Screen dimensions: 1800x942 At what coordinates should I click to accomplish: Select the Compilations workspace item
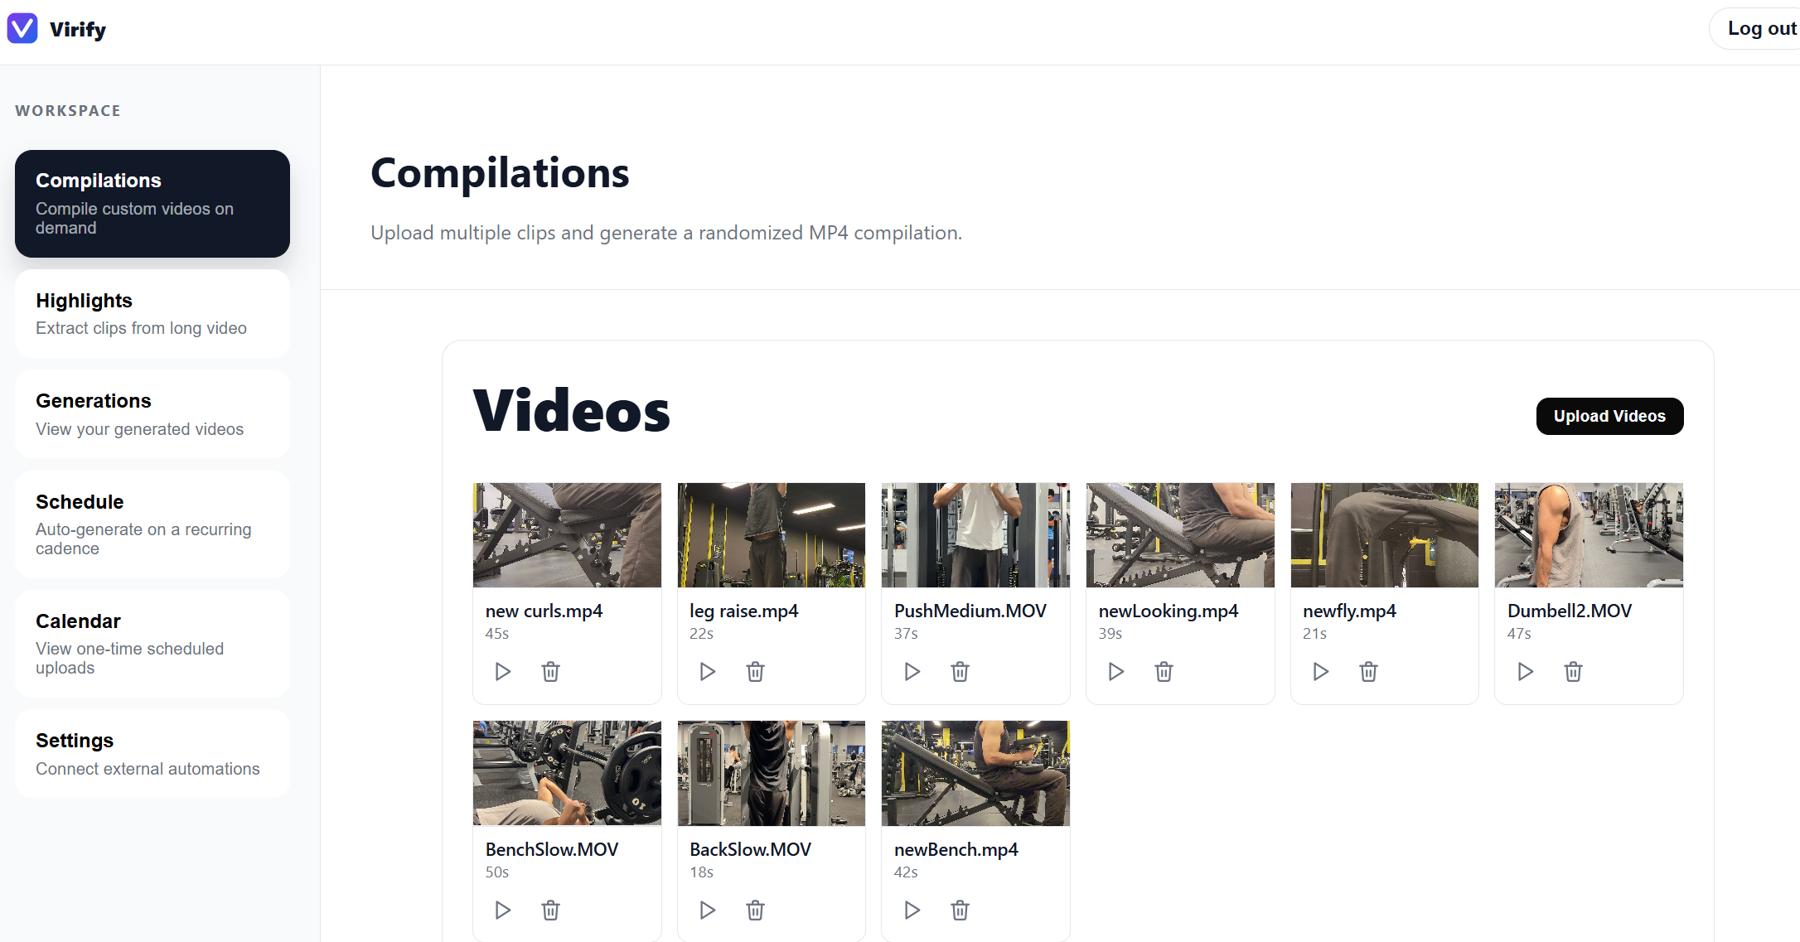[152, 203]
